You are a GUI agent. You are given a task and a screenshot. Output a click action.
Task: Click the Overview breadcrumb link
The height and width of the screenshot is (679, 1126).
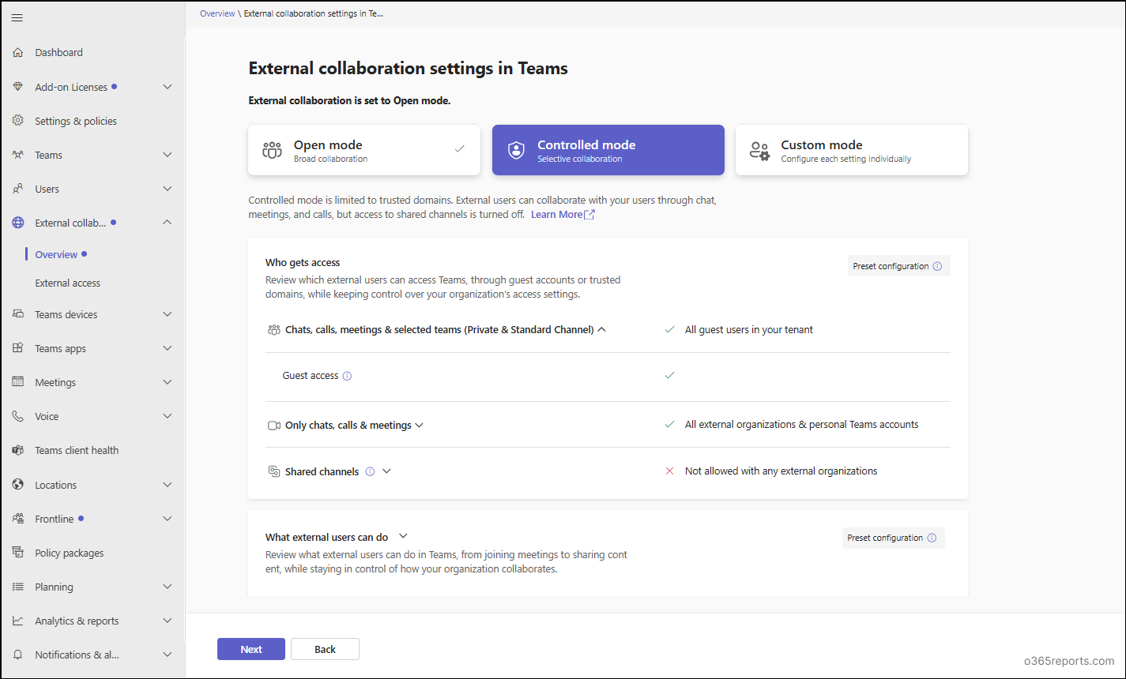point(217,13)
